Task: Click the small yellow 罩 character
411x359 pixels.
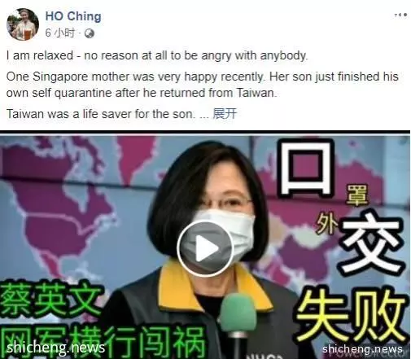Action: (356, 195)
